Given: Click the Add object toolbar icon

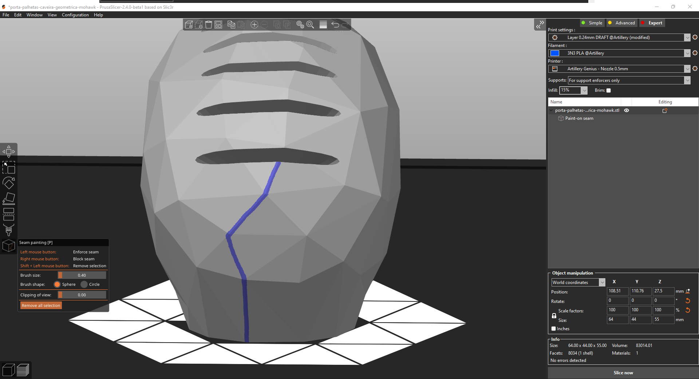Looking at the screenshot, I should tap(189, 24).
